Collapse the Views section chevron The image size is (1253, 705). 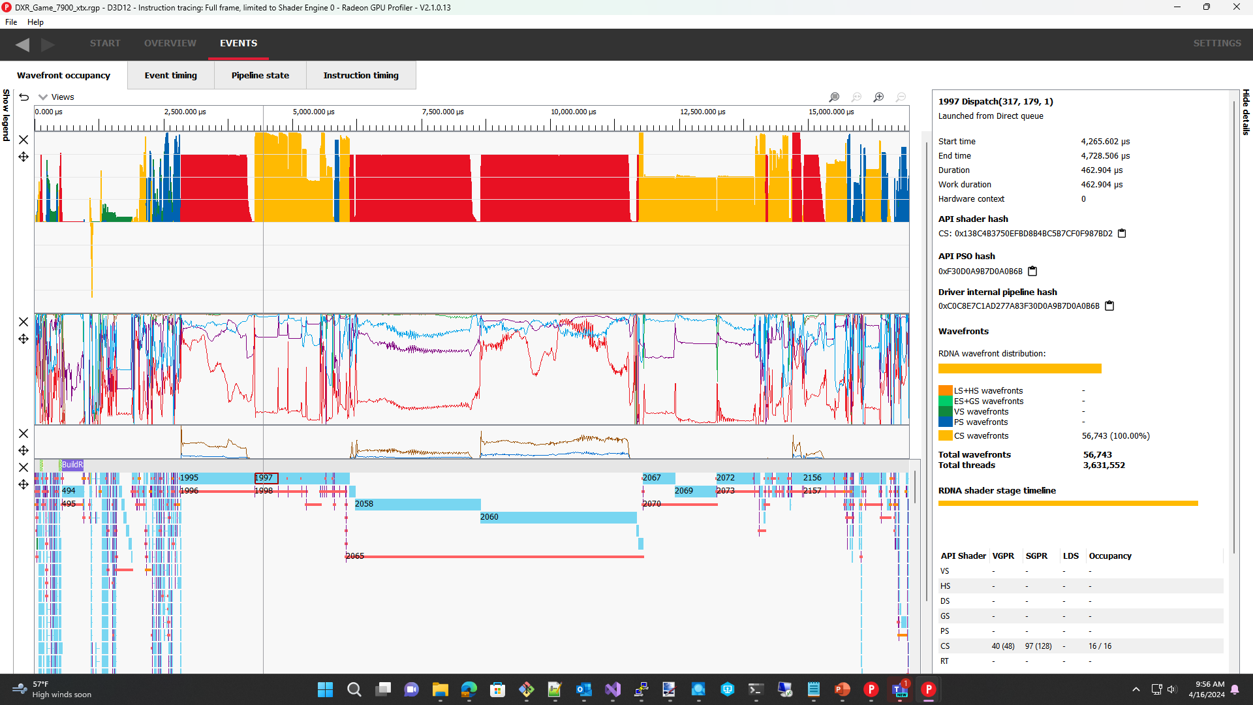tap(42, 97)
